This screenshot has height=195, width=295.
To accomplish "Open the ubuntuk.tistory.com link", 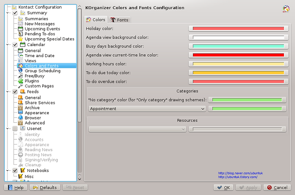I will click(x=238, y=177).
